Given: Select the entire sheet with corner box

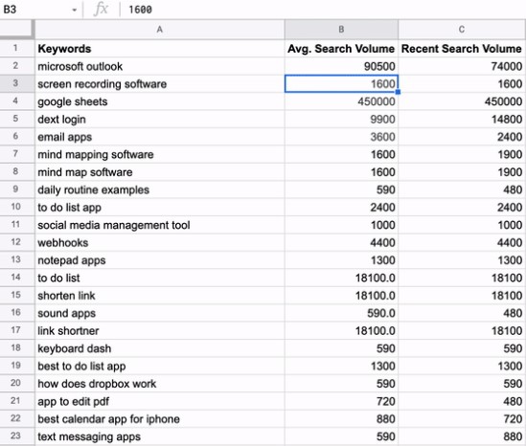Looking at the screenshot, I should pos(17,30).
